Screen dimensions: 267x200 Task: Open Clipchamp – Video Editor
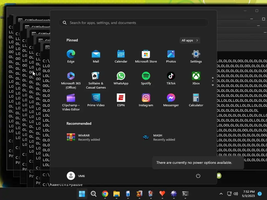[x=71, y=102]
